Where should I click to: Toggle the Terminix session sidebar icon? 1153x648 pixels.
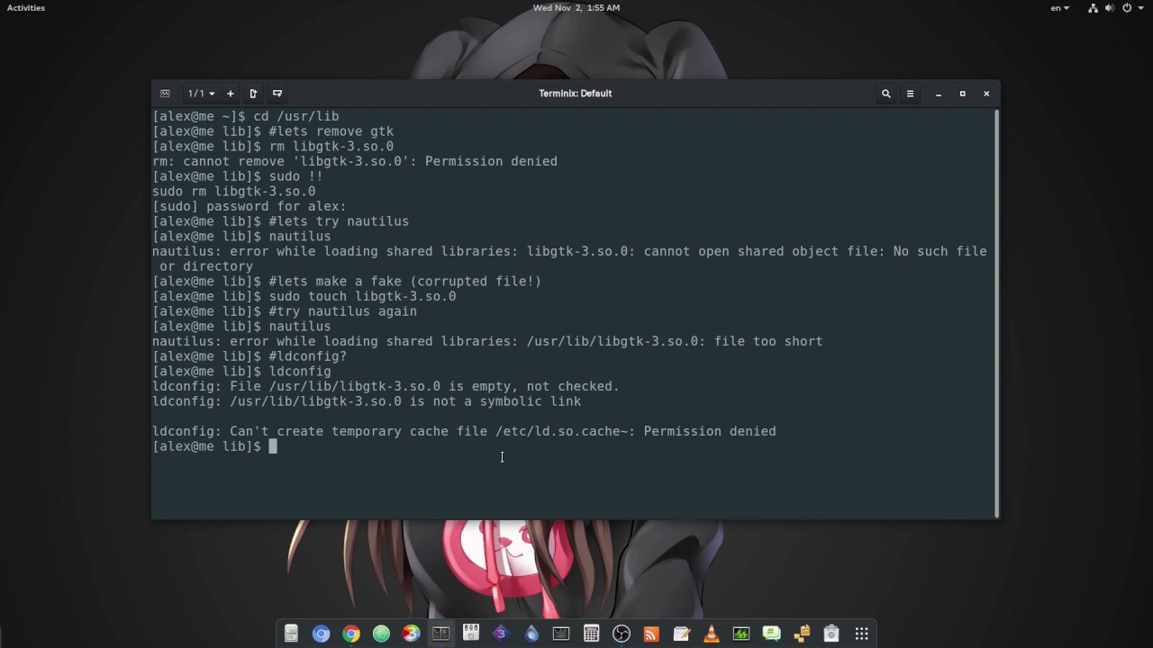(165, 94)
